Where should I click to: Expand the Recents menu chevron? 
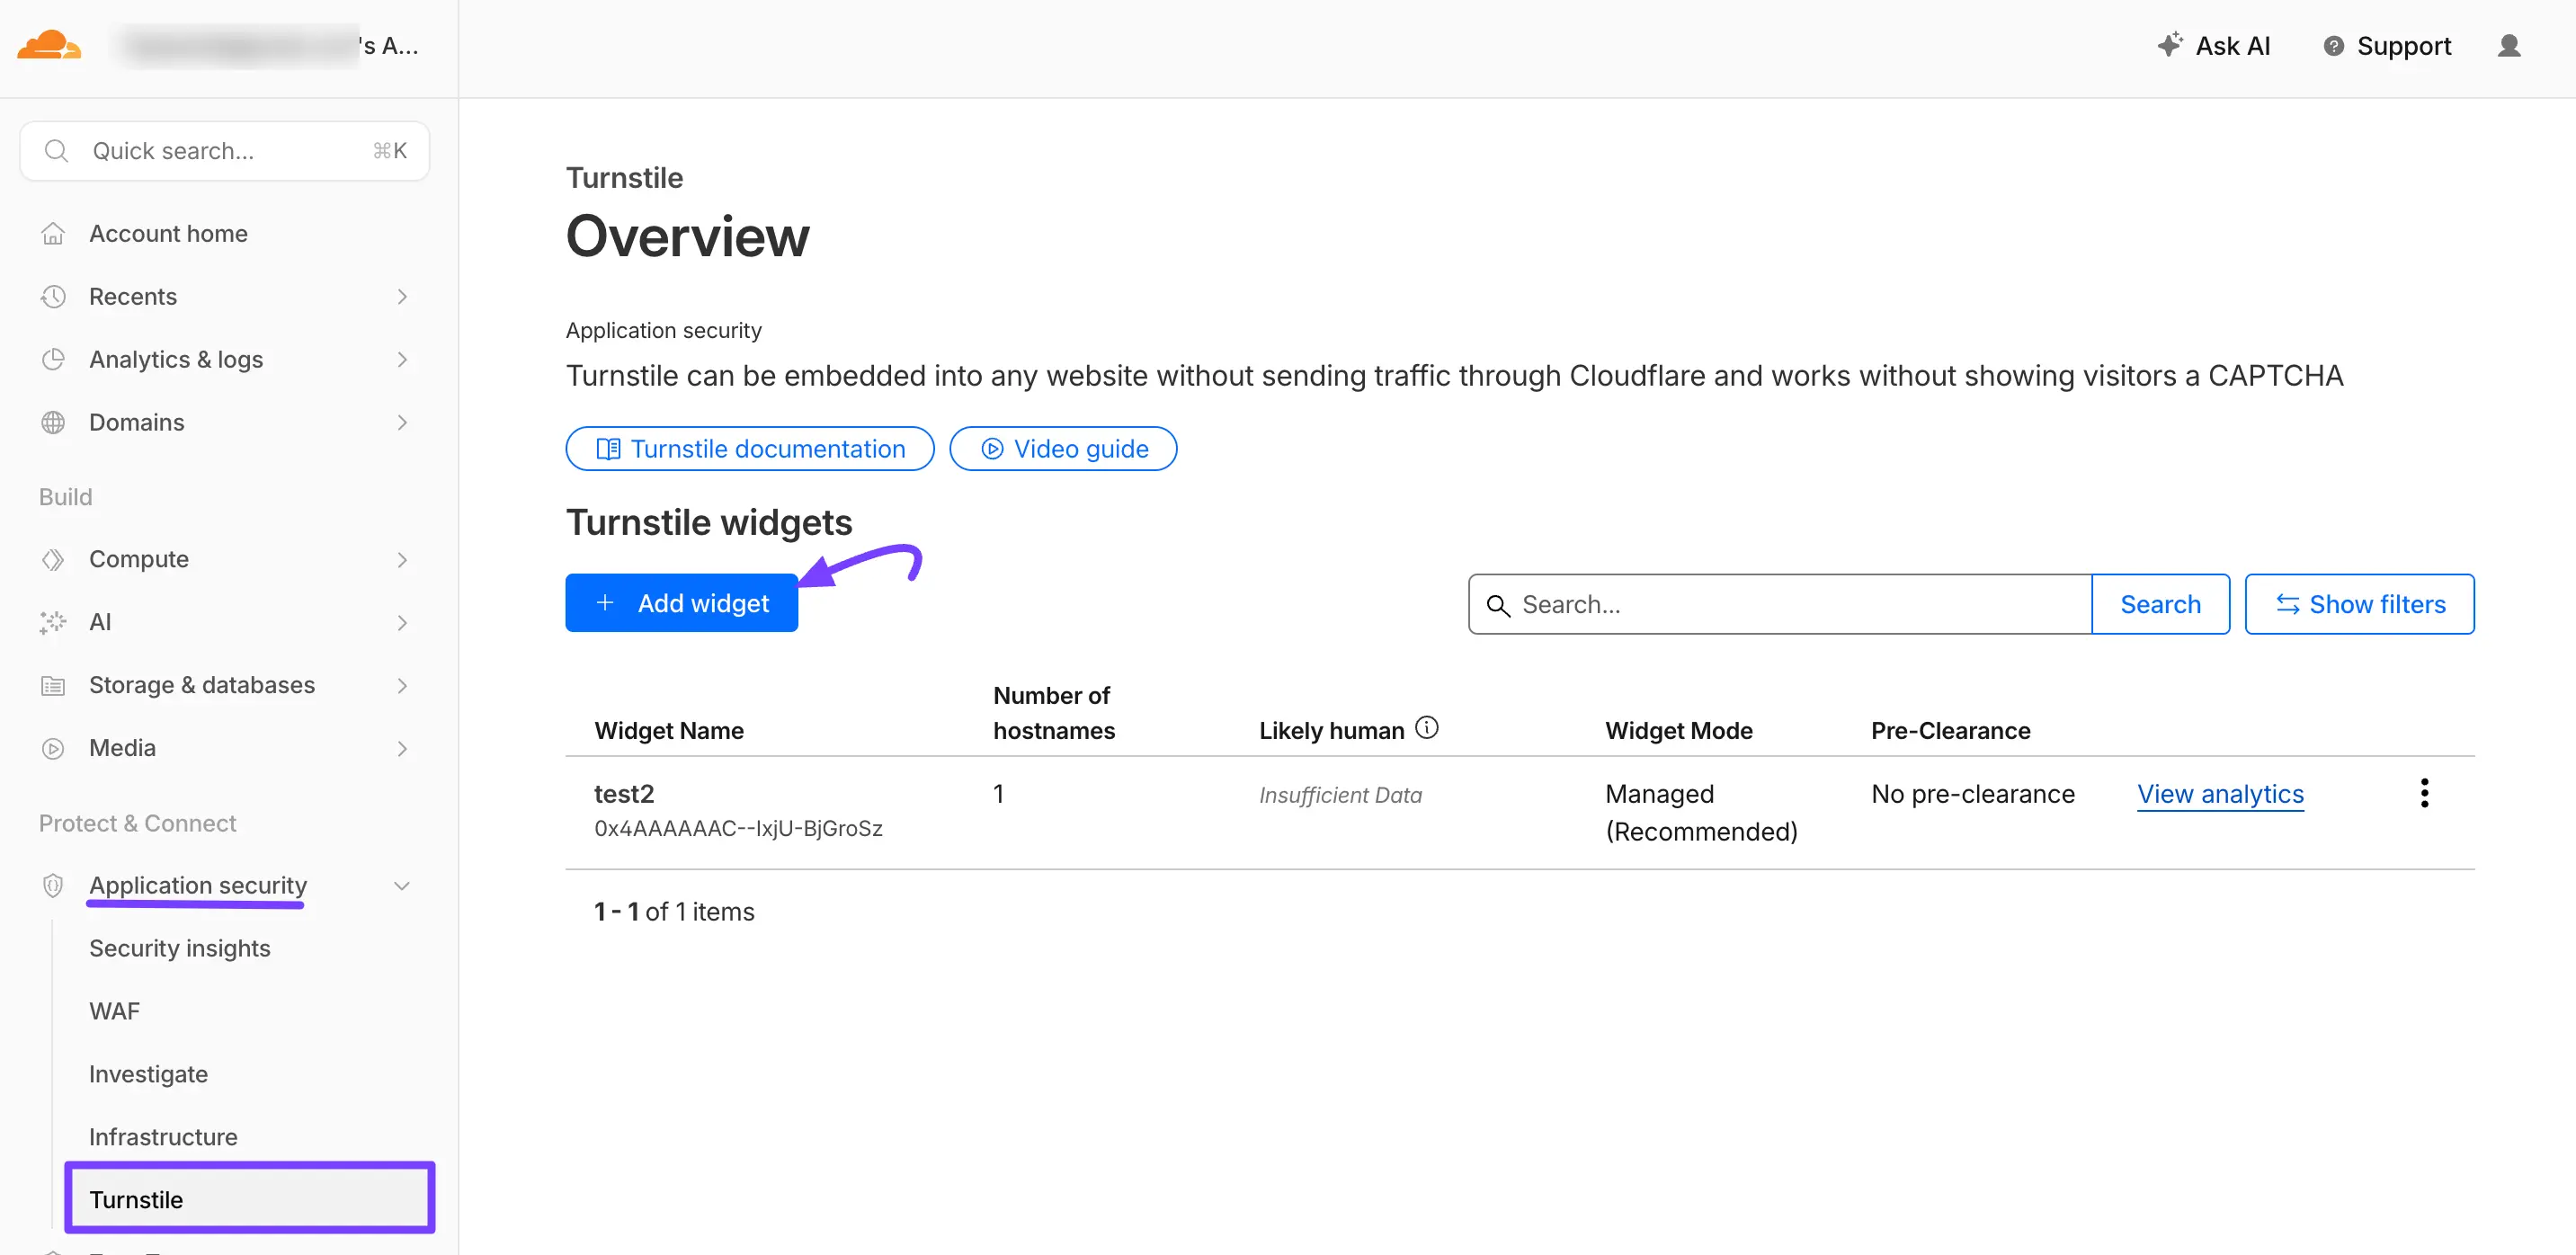pyautogui.click(x=402, y=297)
